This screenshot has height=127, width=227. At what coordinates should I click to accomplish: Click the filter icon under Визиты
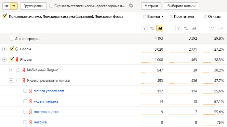144,28
